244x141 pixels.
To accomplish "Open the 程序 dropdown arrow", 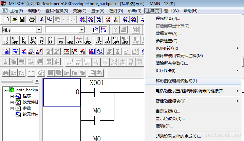I will click(39, 30).
